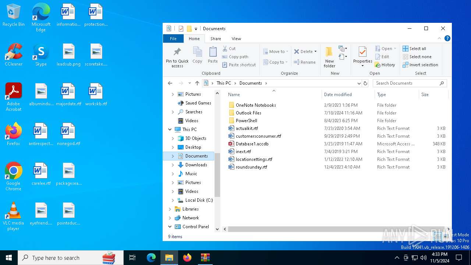
Task: Open Customize Quick Access Toolbar dropdown
Action: [x=196, y=29]
